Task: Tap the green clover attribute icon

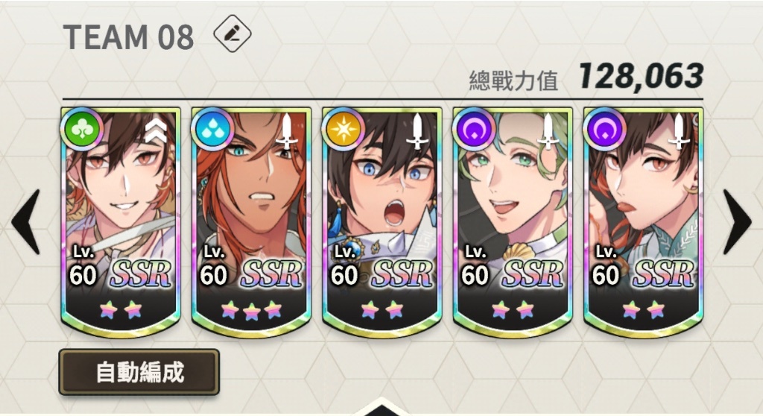Action: click(82, 129)
